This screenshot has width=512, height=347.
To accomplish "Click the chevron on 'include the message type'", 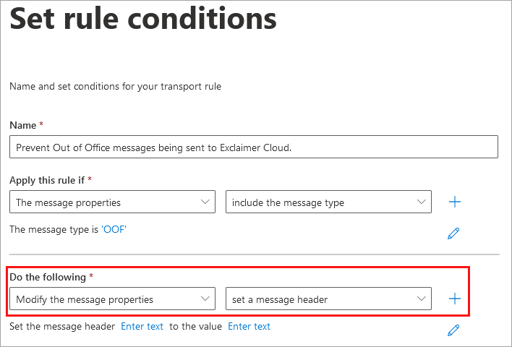I will click(x=421, y=202).
